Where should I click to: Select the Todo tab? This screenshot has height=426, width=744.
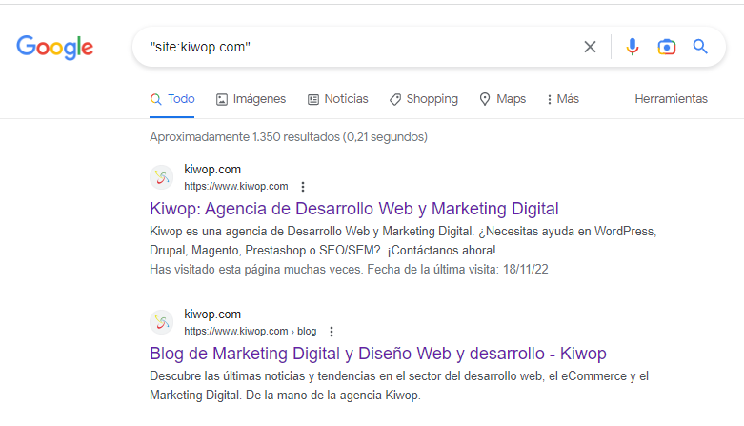pos(172,99)
